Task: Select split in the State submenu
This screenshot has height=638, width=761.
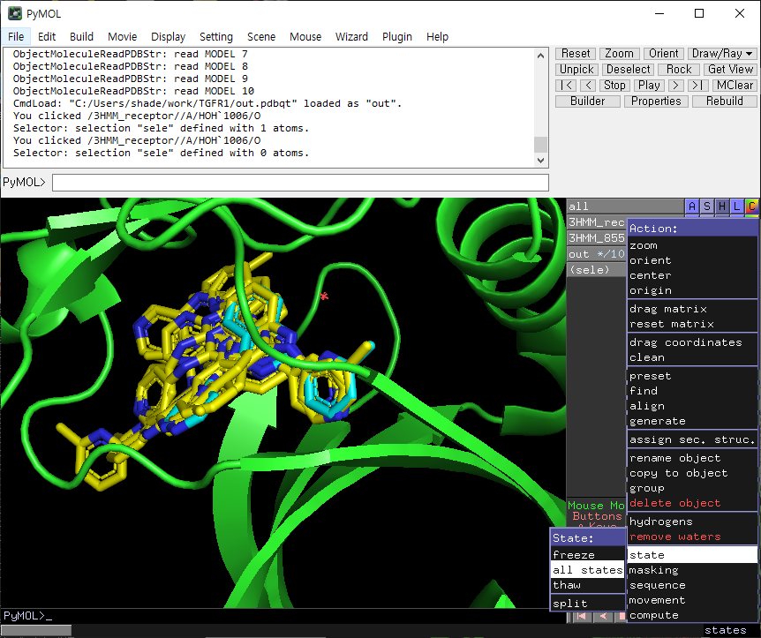Action: (588, 604)
